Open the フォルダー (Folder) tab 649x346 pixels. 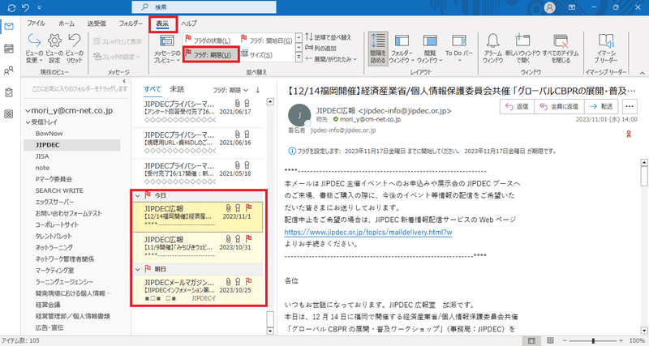click(x=131, y=24)
